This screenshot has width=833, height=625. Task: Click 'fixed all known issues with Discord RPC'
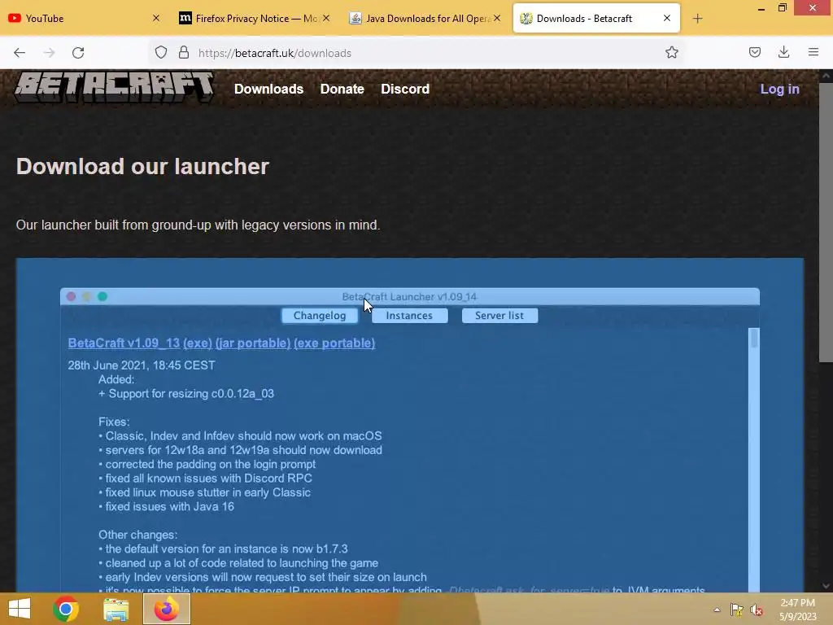(x=205, y=479)
